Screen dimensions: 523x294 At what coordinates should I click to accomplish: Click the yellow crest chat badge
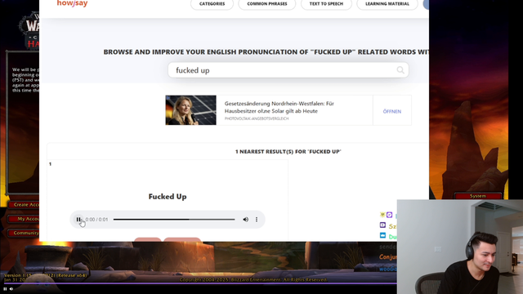pos(382,215)
